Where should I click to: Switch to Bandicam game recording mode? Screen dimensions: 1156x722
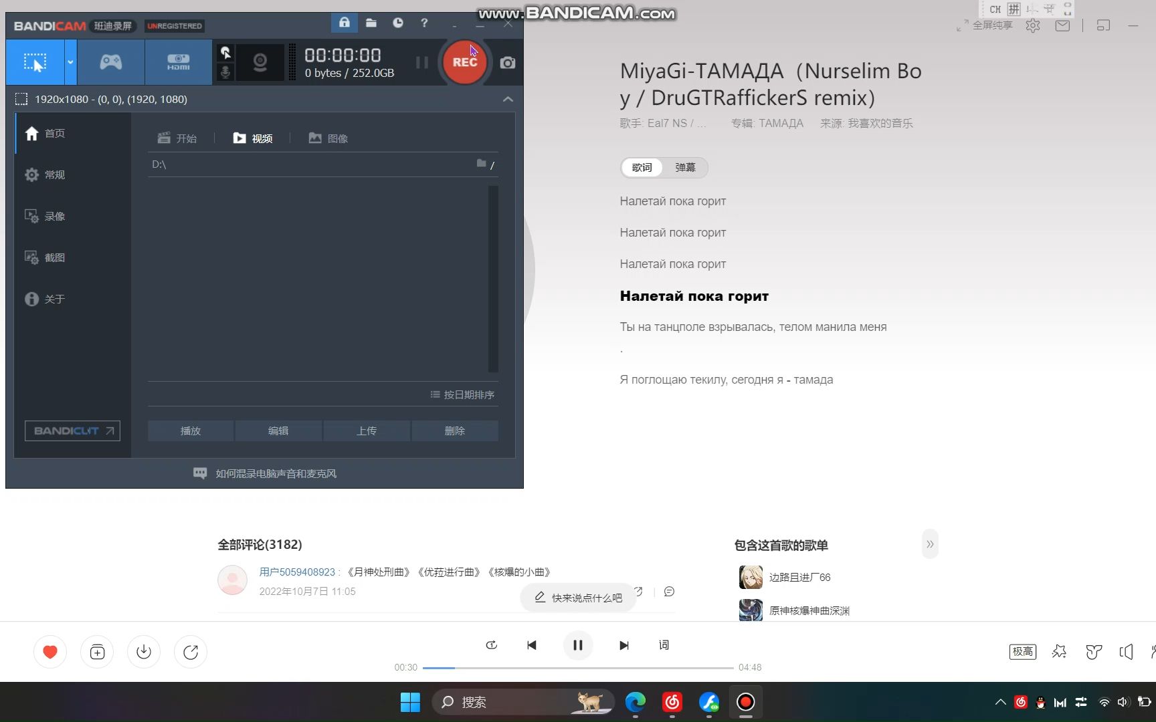point(111,62)
